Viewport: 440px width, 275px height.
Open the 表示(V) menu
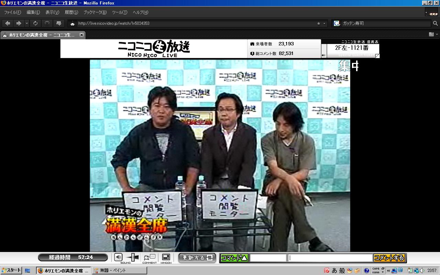pyautogui.click(x=52, y=12)
